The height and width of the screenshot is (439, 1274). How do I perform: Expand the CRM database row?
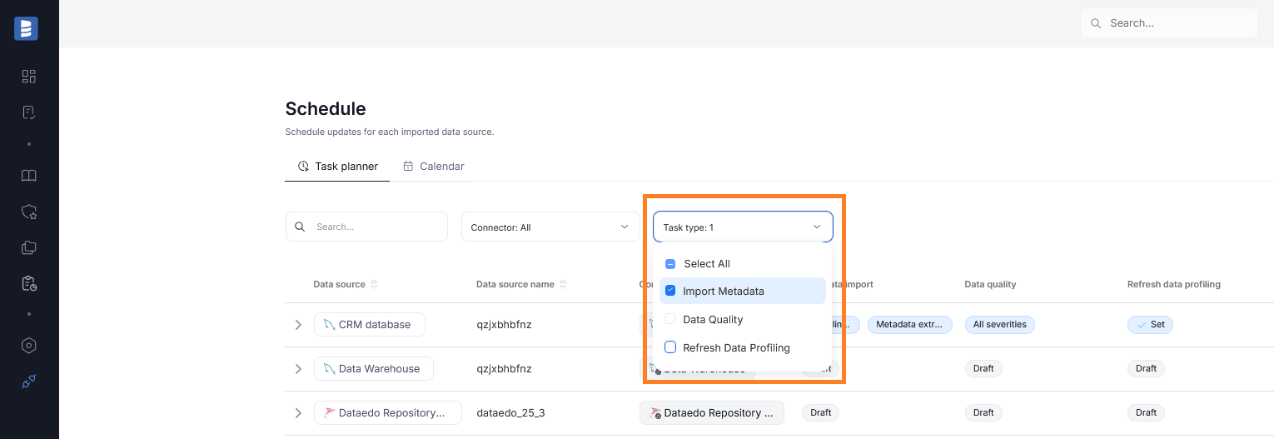298,325
